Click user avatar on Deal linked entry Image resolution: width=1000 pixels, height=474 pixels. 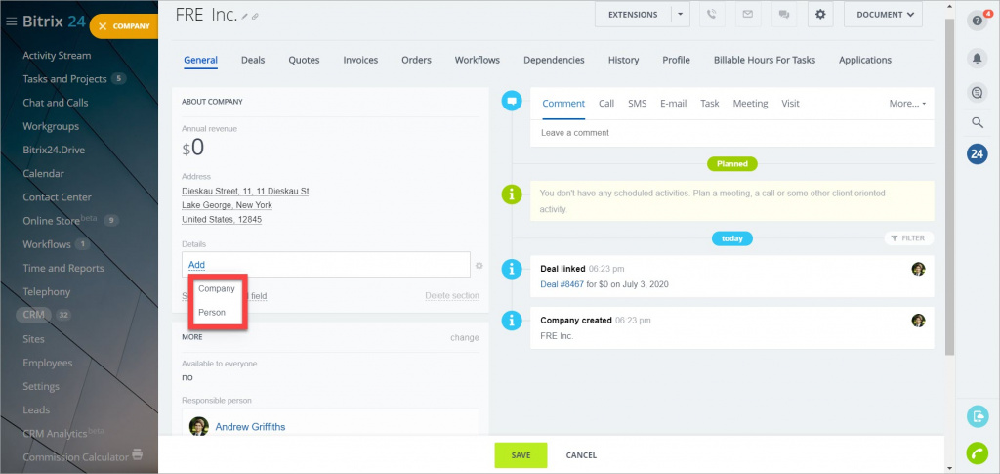click(x=918, y=269)
